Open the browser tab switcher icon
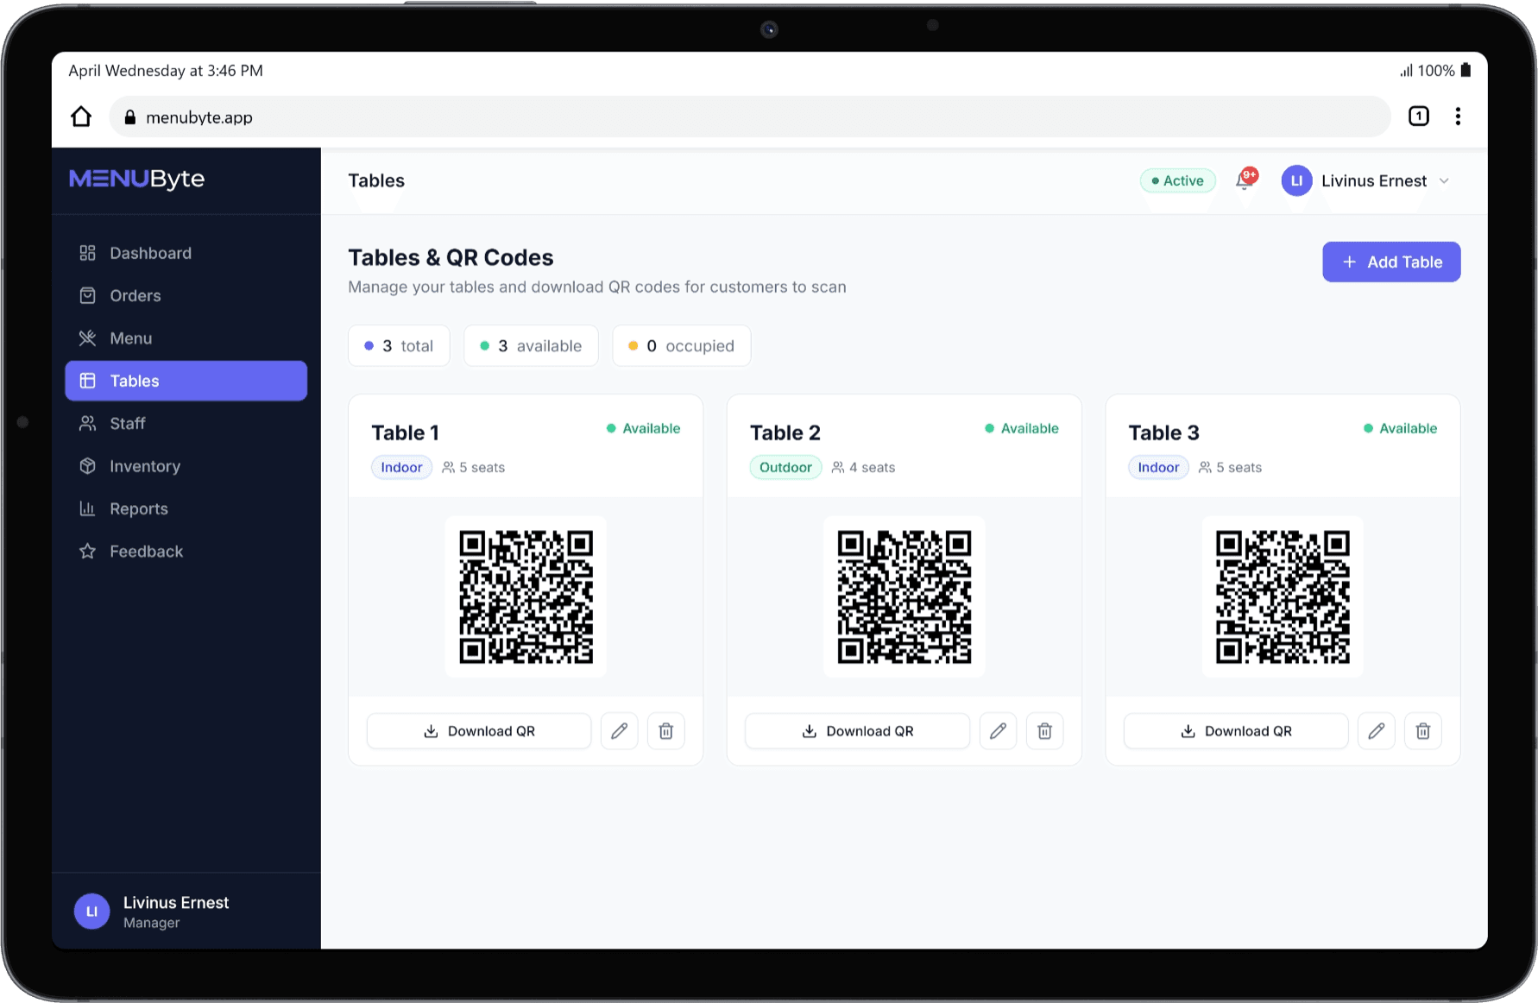Image resolution: width=1538 pixels, height=1003 pixels. click(1419, 116)
